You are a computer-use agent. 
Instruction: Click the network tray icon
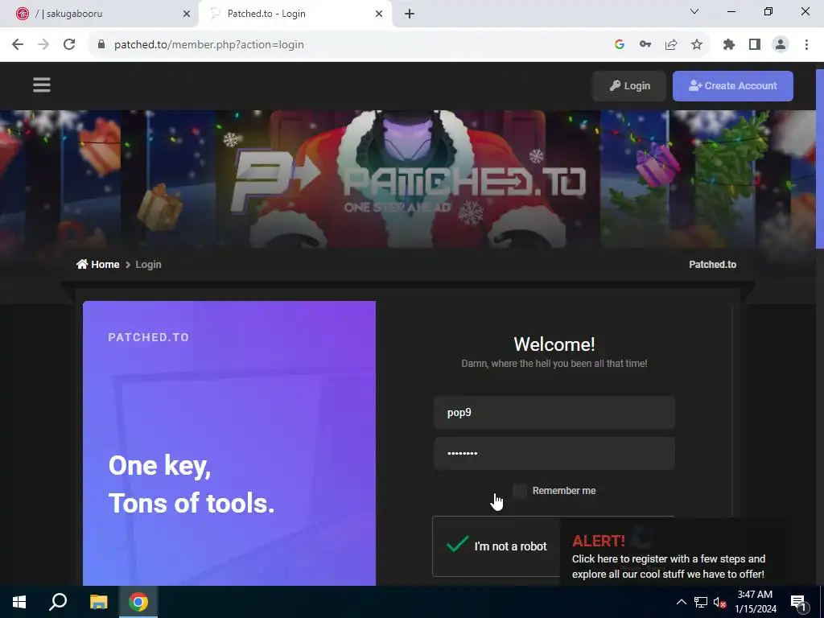(701, 602)
